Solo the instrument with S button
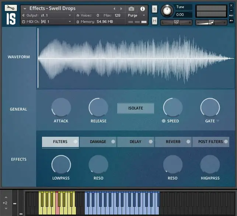This screenshot has height=216, width=237. (x=154, y=8)
